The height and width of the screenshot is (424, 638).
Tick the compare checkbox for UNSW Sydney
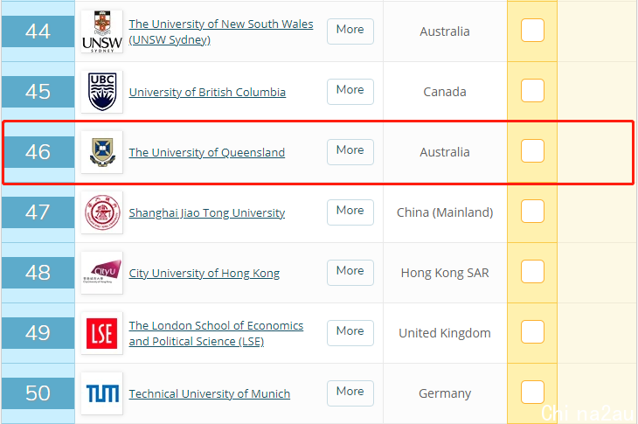[532, 30]
